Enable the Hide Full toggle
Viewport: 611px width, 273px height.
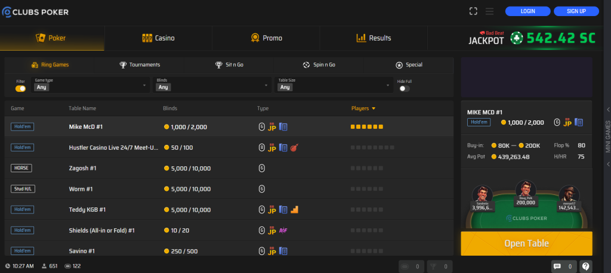(404, 88)
